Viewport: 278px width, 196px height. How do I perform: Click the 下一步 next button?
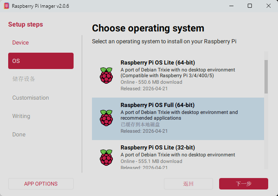click(x=244, y=184)
